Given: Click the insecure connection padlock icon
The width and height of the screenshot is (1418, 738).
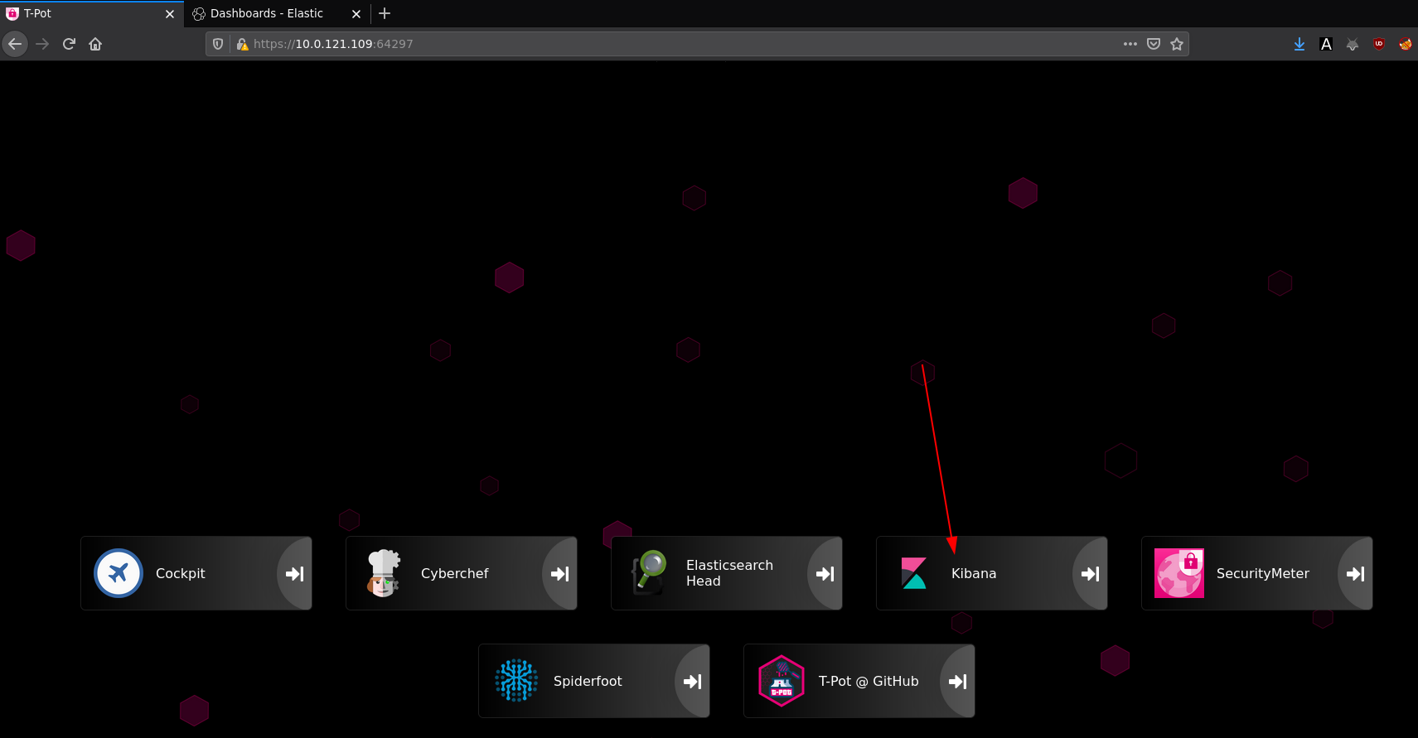Looking at the screenshot, I should point(242,44).
